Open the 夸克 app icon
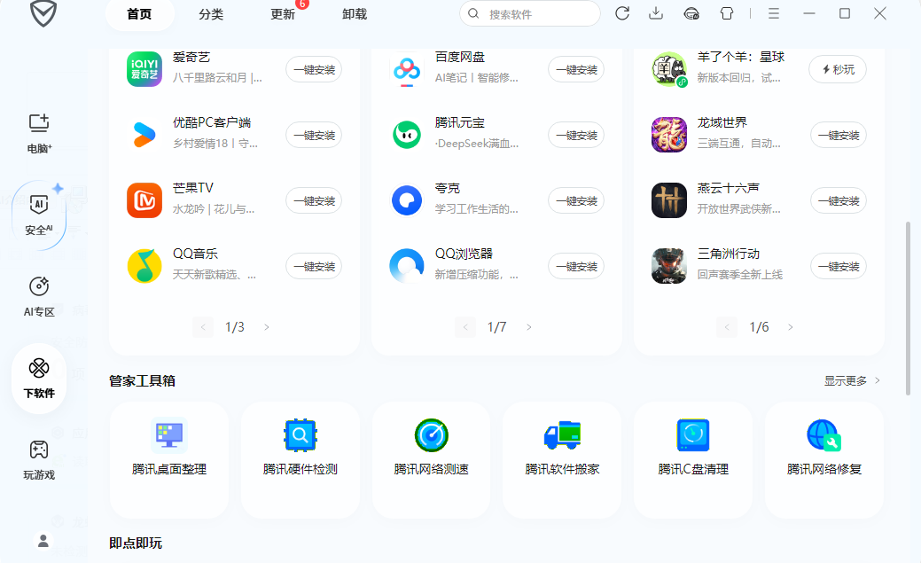This screenshot has width=921, height=563. coord(407,200)
